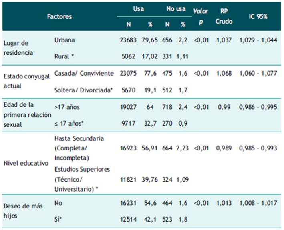Click the RP Crudo header
284x230 pixels.
coord(224,16)
